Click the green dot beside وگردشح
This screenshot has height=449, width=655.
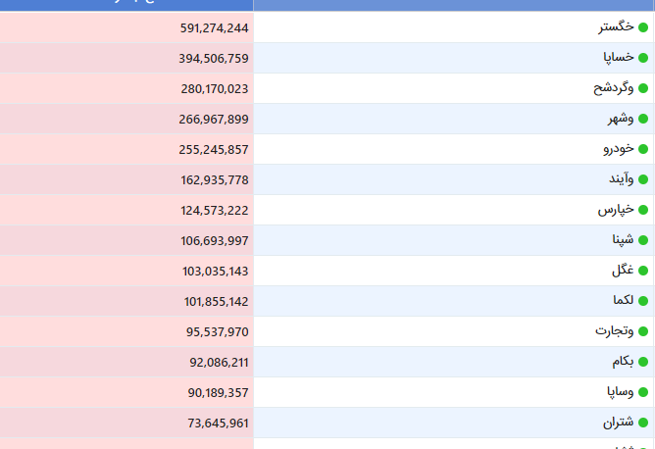643,88
